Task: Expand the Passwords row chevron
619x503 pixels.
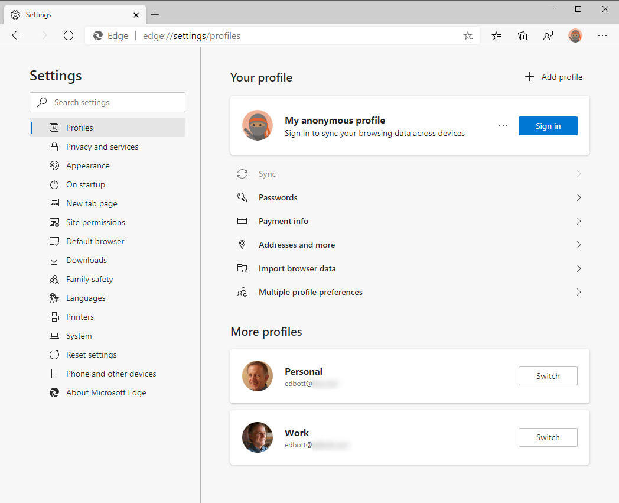Action: (x=579, y=197)
